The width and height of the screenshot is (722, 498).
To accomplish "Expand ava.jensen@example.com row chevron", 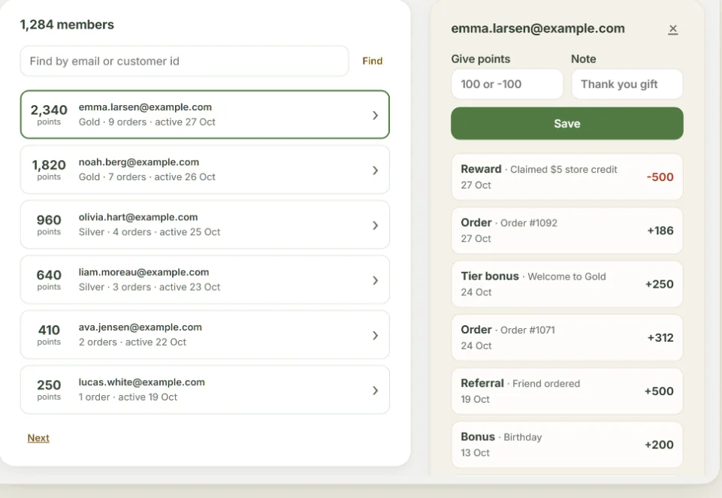I will tap(375, 335).
